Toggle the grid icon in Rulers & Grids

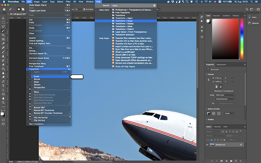pos(214,113)
